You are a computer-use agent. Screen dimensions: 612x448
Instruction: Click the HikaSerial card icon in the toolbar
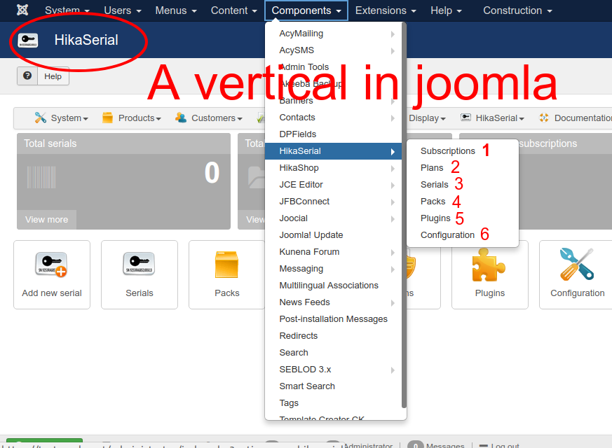point(465,118)
